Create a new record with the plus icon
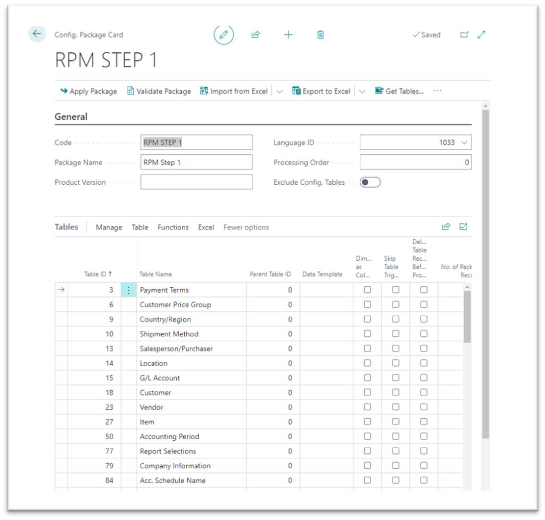 pos(288,35)
